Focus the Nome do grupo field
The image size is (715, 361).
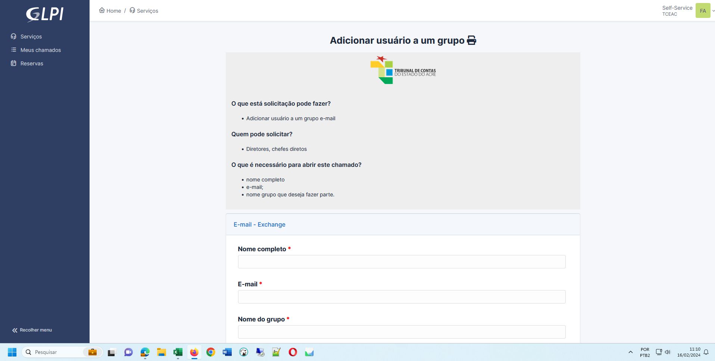tap(402, 332)
